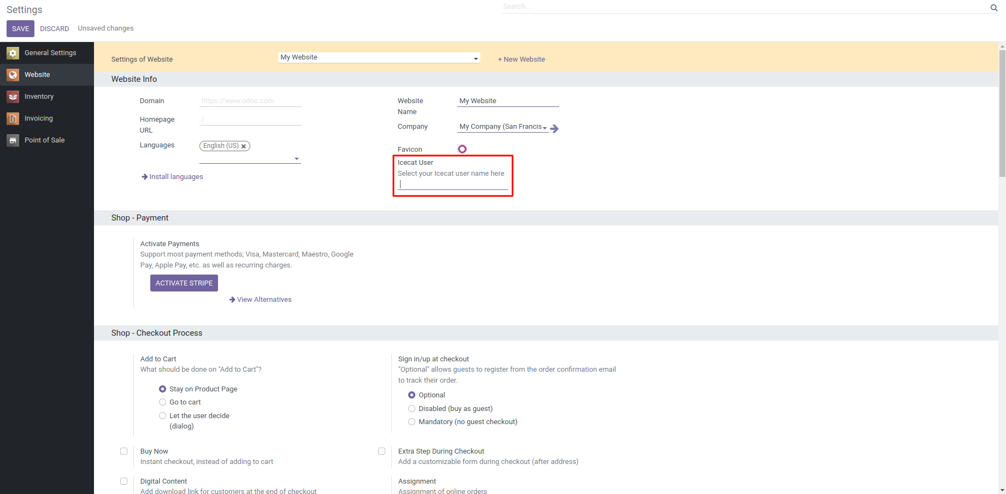Open company record via arrow icon

555,129
